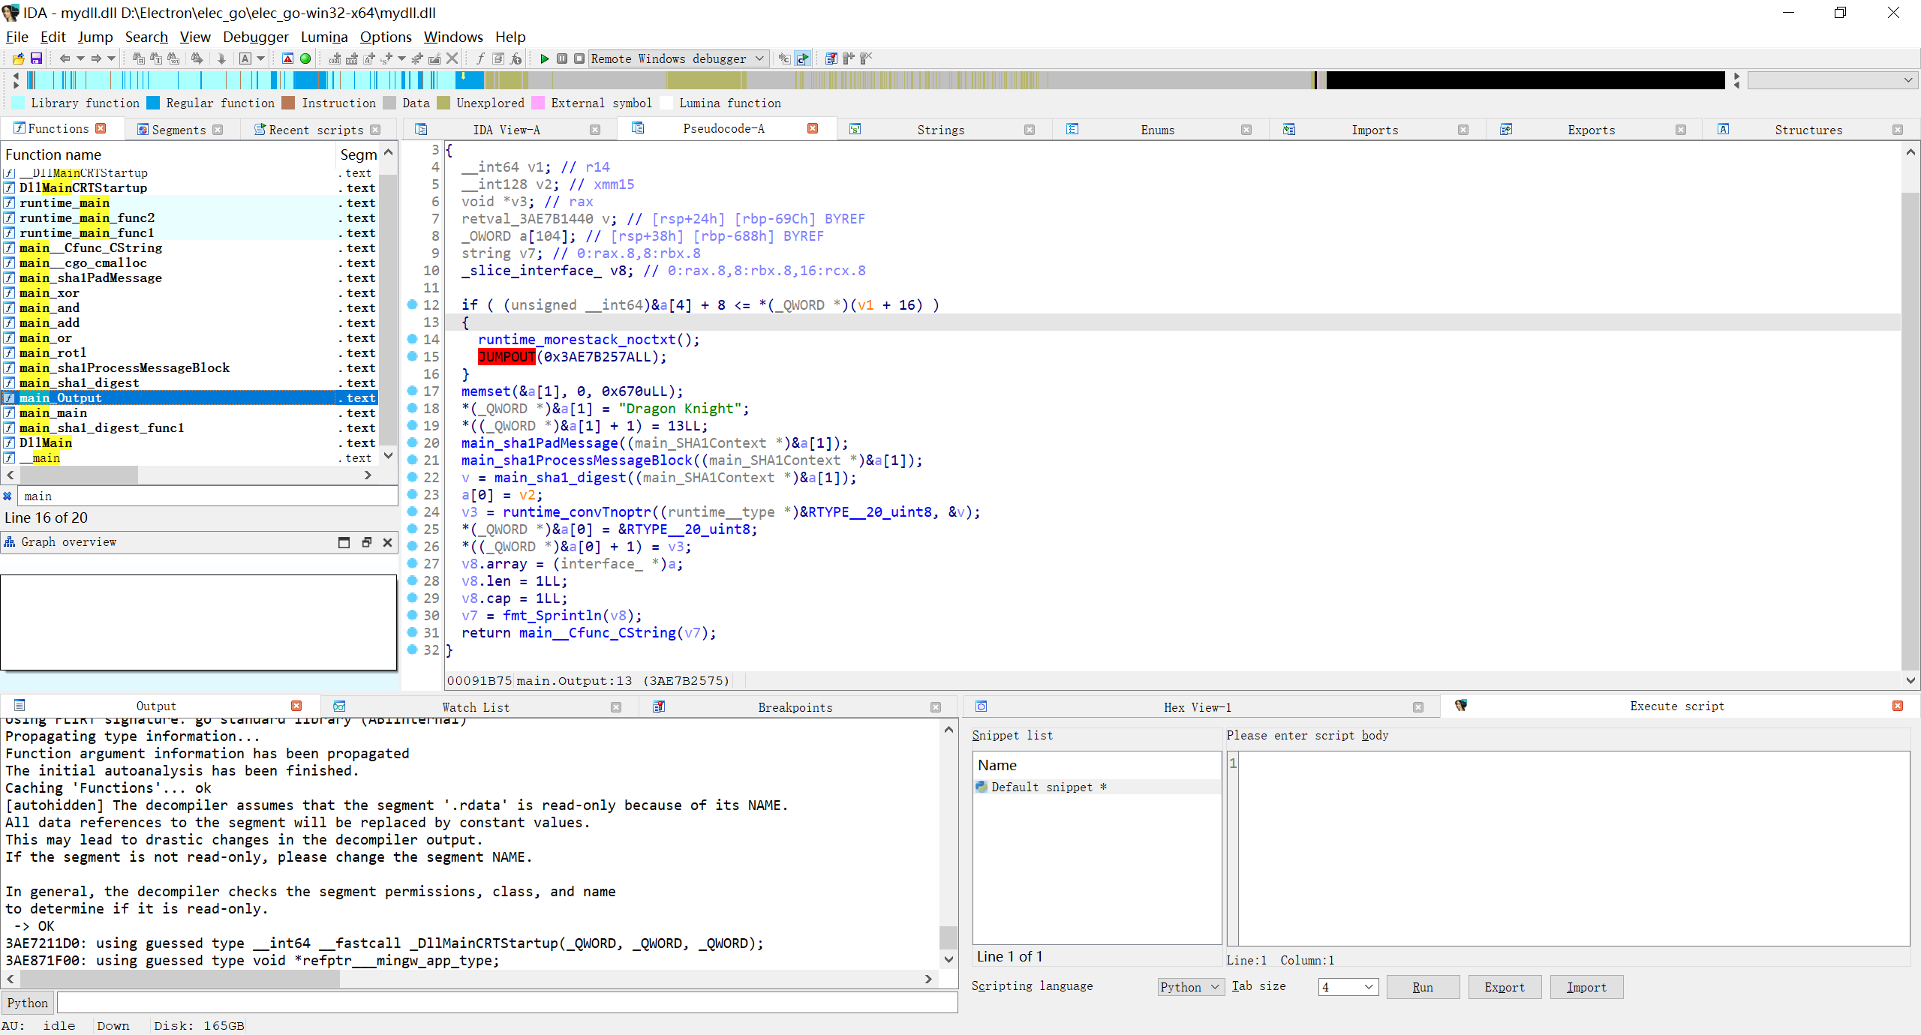
Task: Click the External symbol legend color swatch
Action: 538,103
